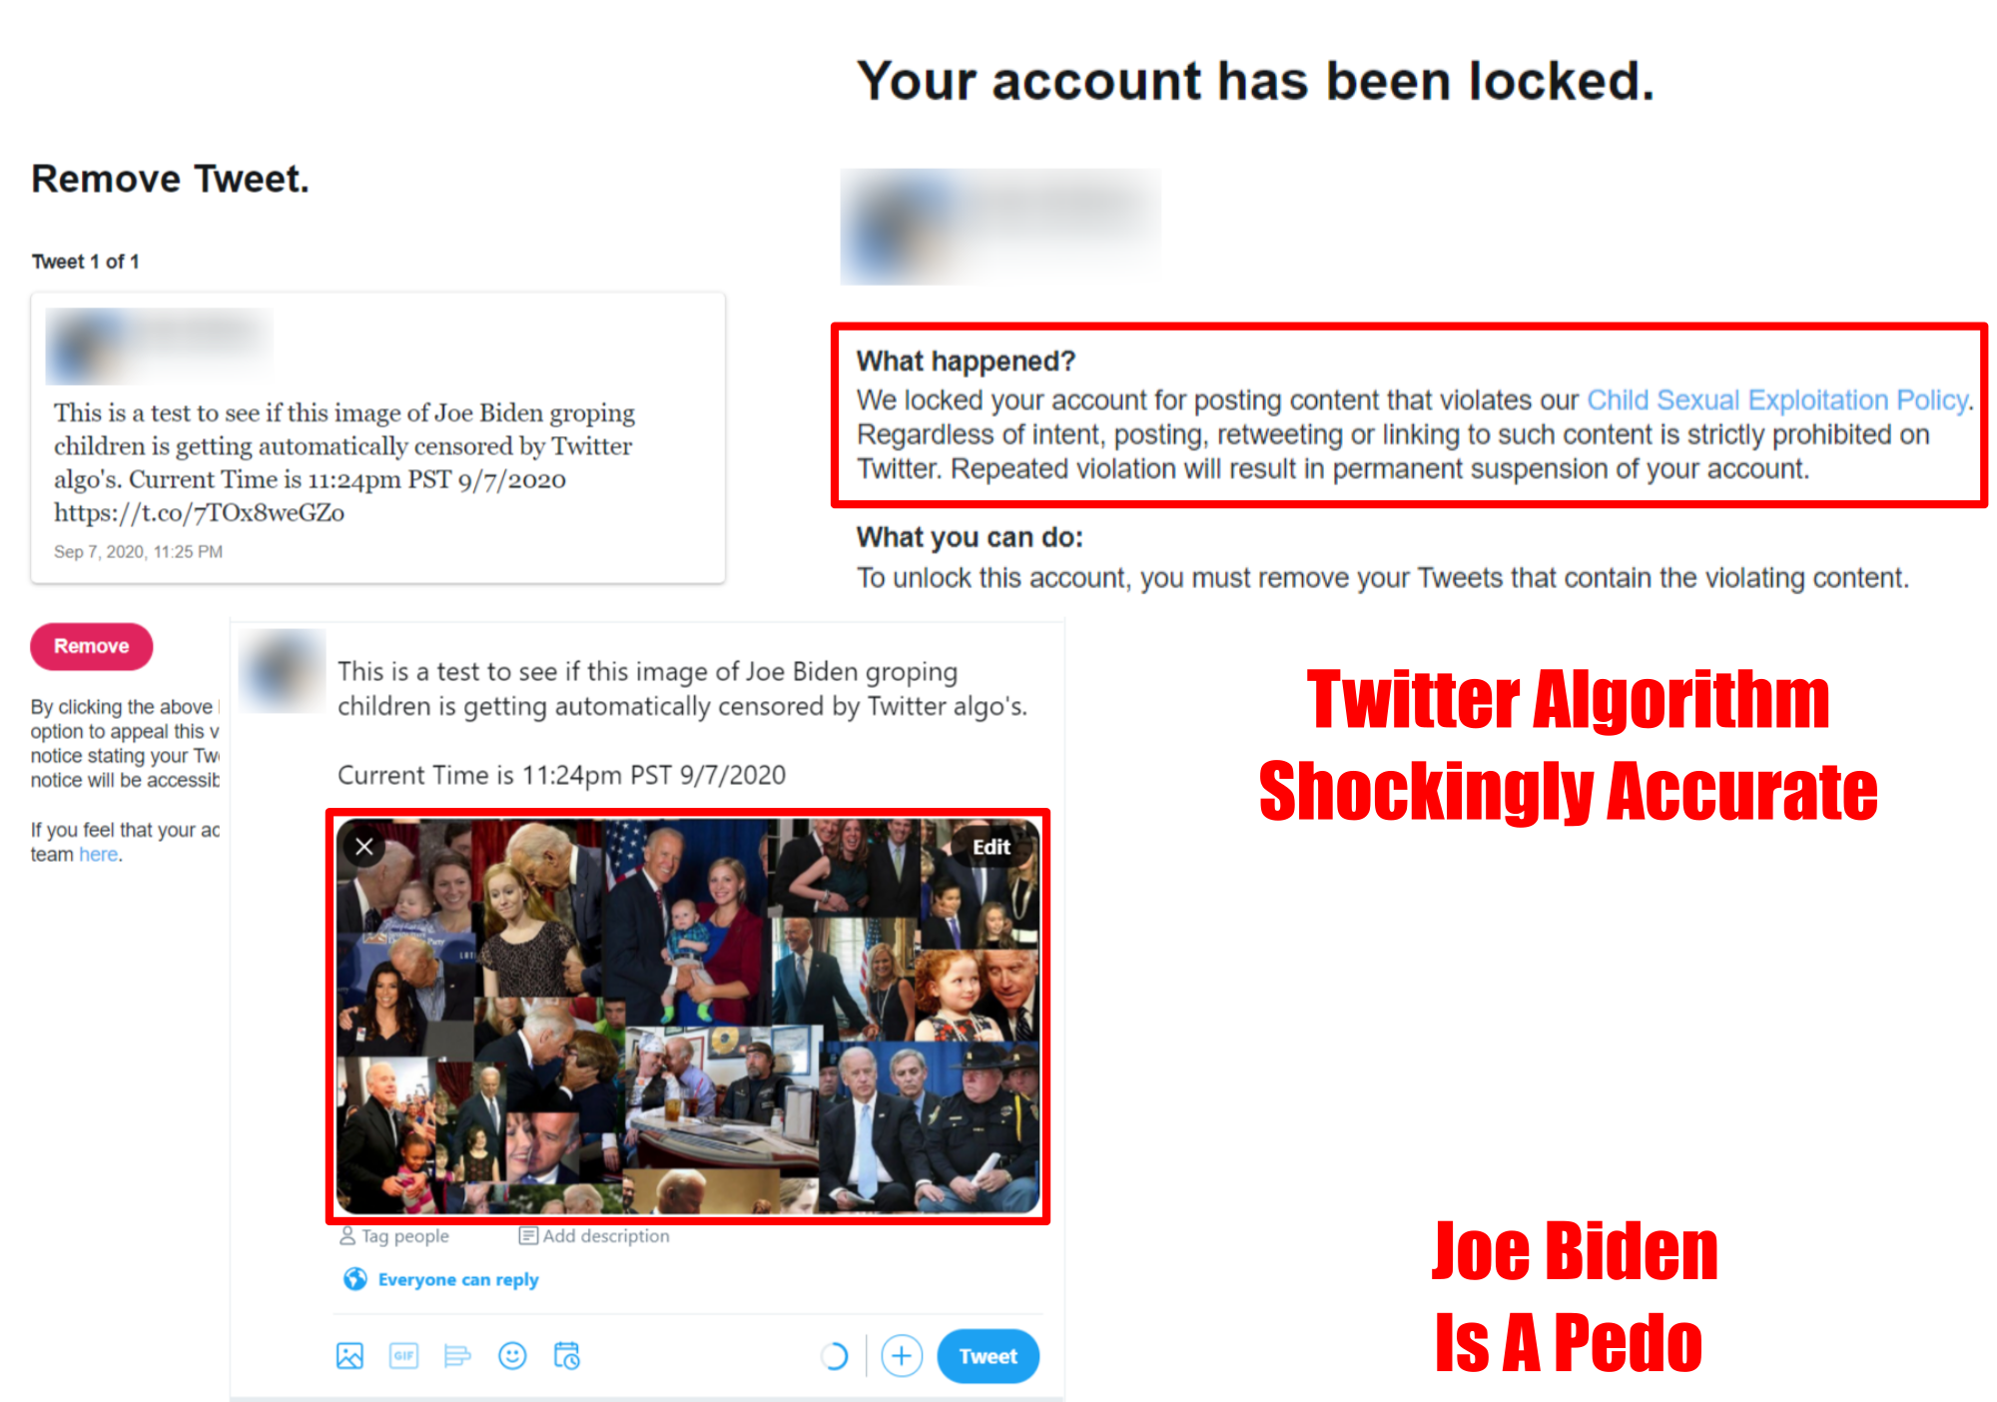Click the attached photo collage thumbnail

pos(688,1016)
